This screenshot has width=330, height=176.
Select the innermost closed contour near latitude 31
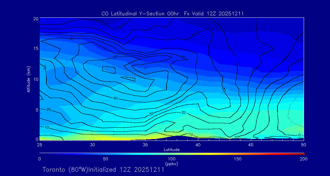pos(109,70)
